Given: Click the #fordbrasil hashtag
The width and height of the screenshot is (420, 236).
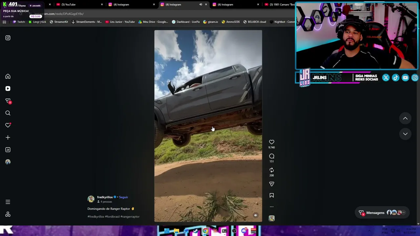Looking at the screenshot, I should (112, 217).
